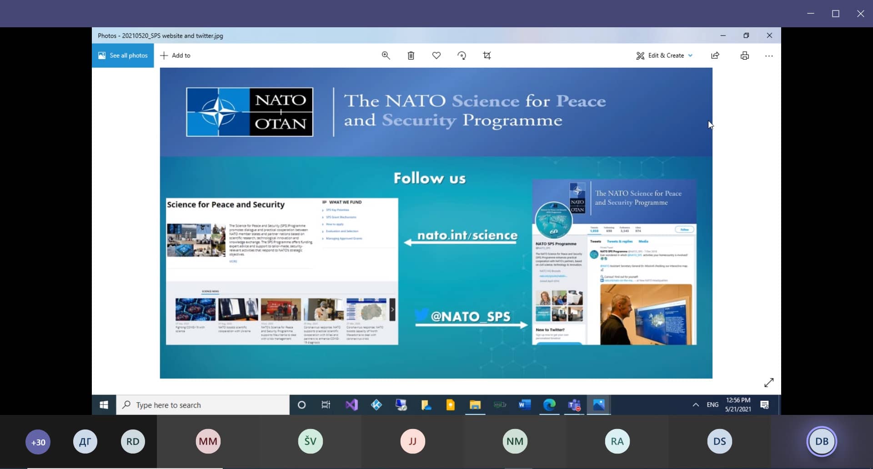Screen dimensions: 873x469
Task: Click the print icon
Action: tap(745, 55)
